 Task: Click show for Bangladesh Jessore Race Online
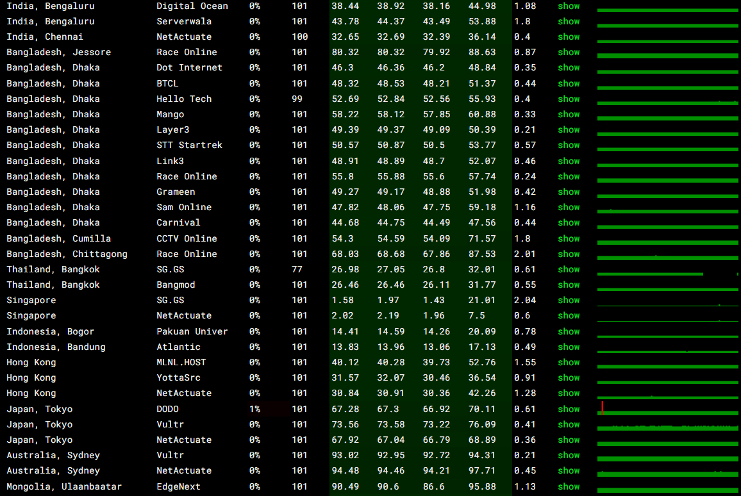tap(569, 53)
